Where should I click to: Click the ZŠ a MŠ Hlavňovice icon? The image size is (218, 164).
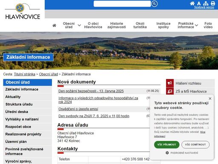(x=170, y=91)
